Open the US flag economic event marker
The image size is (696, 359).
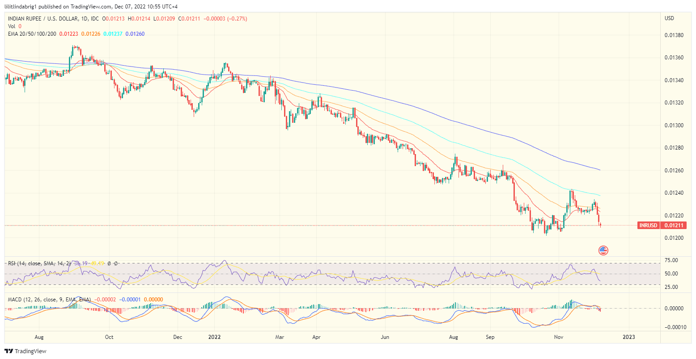click(x=603, y=250)
